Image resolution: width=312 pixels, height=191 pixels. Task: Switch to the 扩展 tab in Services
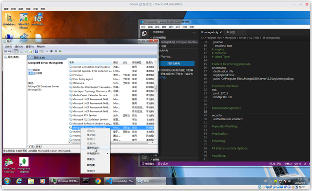[31, 147]
